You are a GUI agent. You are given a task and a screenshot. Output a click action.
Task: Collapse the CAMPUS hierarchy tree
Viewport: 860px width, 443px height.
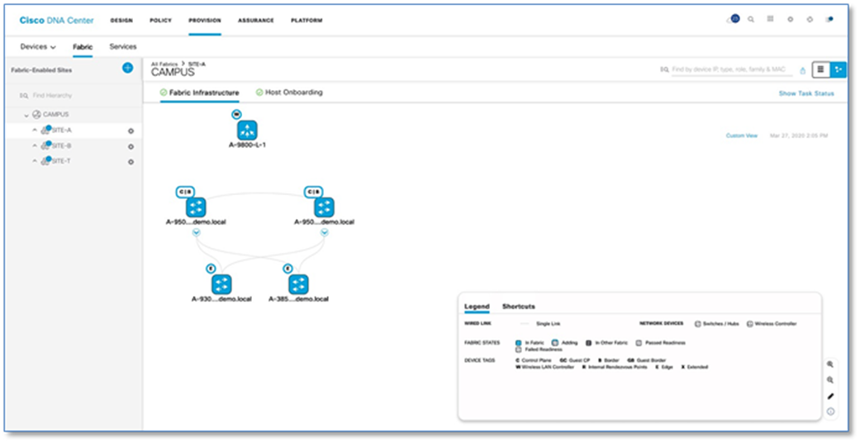coord(26,115)
